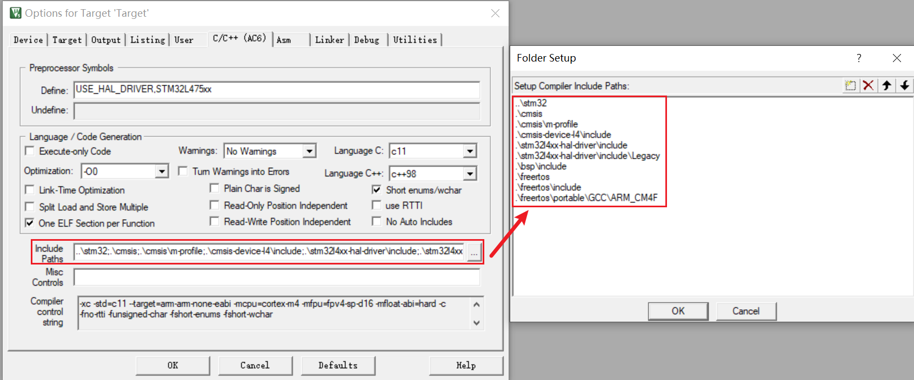Select the C/C++ (AC6) tab
The width and height of the screenshot is (914, 380).
coord(239,38)
